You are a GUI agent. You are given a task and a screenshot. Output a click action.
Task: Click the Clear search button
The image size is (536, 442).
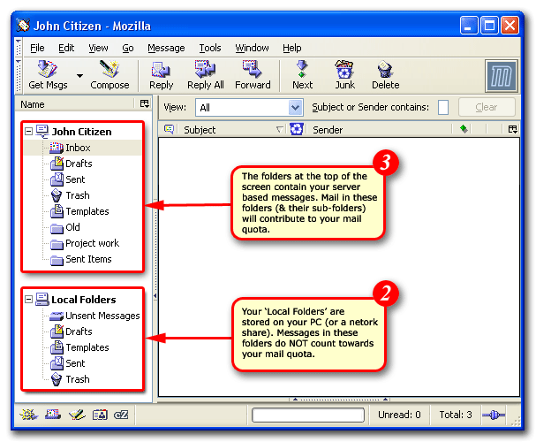487,107
